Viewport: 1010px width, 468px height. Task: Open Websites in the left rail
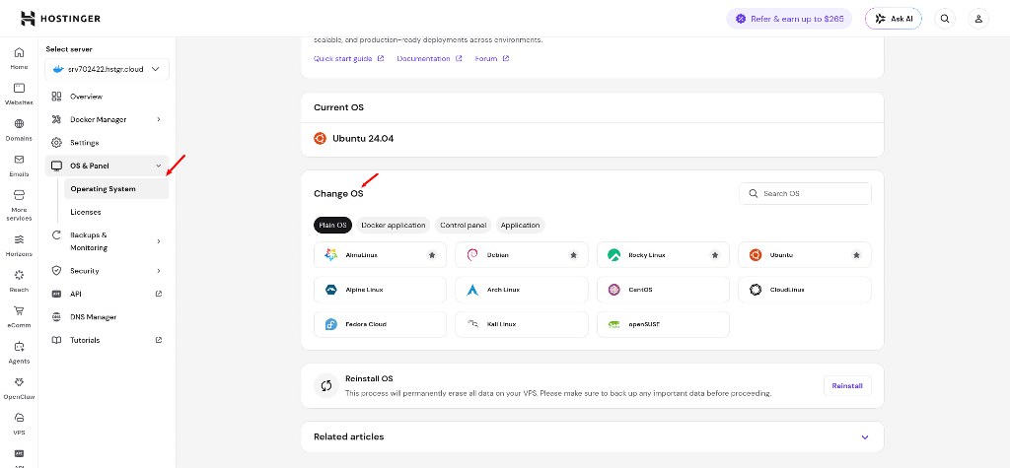click(x=19, y=94)
